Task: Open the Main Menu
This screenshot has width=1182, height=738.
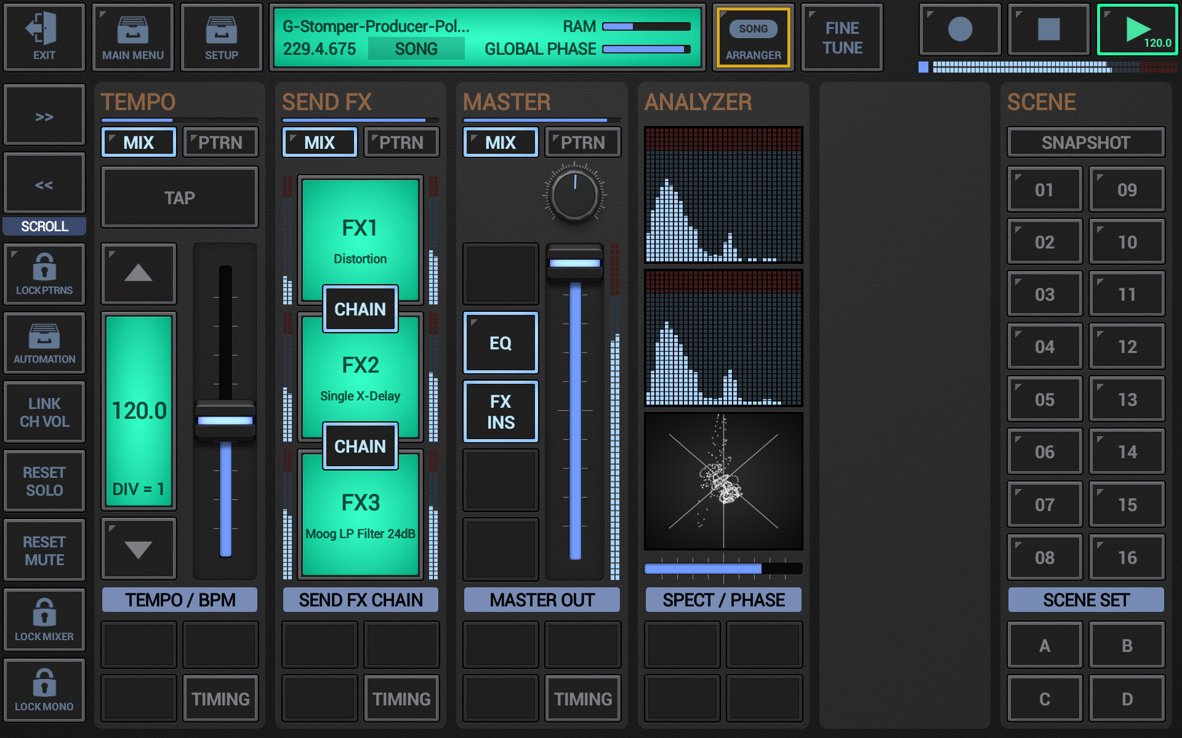Action: (x=132, y=37)
